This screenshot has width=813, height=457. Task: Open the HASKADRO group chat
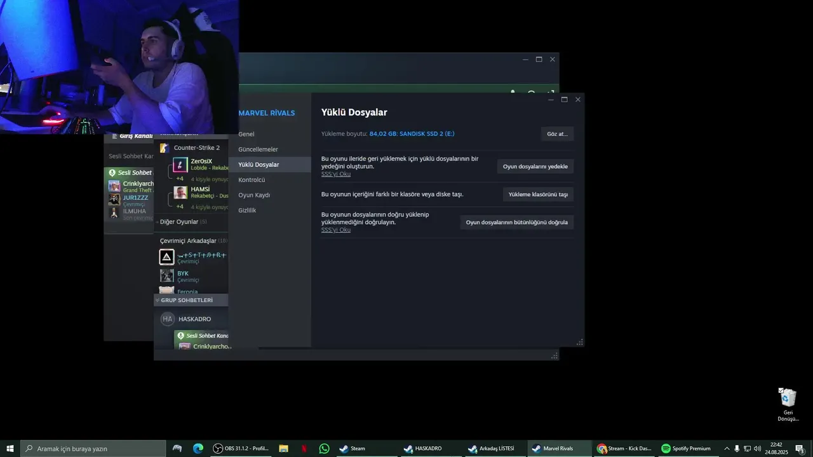click(194, 319)
